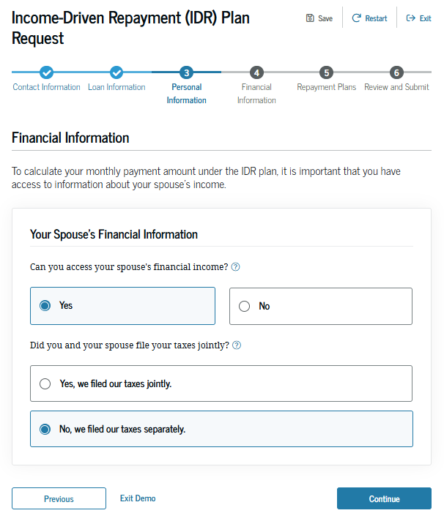
Task: Go to the Review and Submit step label
Action: coord(396,87)
